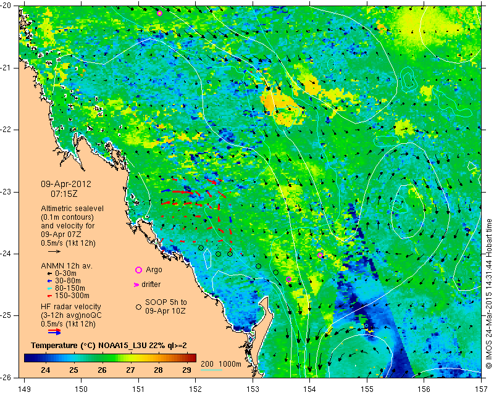
Task: Click the latitude axis label -20
Action: point(6,6)
